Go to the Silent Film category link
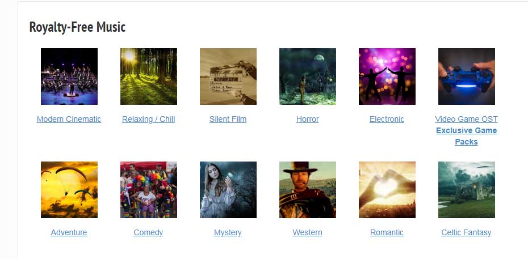The image size is (528, 259). click(228, 119)
